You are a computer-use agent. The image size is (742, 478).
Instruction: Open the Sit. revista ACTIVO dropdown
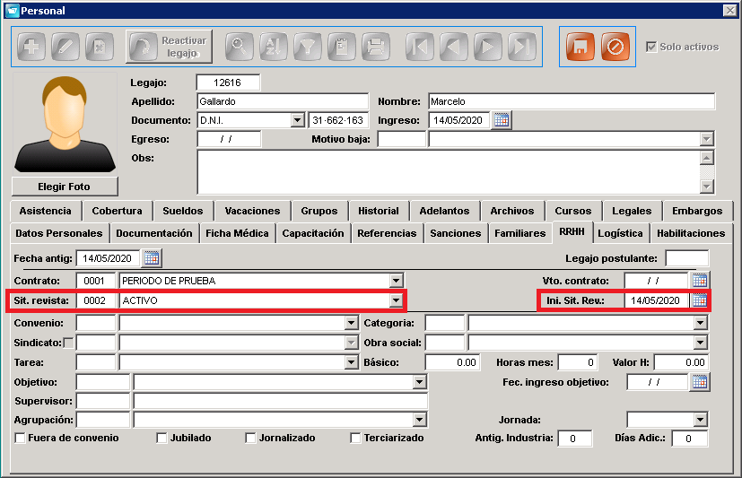click(396, 300)
